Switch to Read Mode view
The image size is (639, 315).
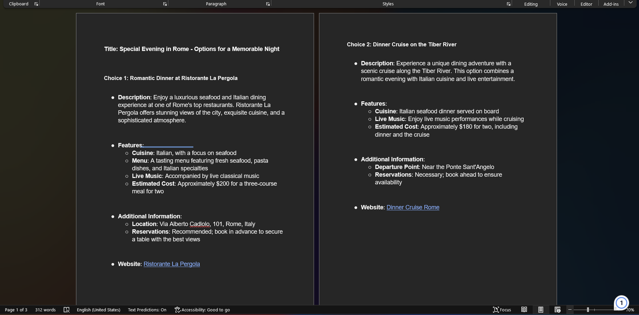[x=524, y=310]
